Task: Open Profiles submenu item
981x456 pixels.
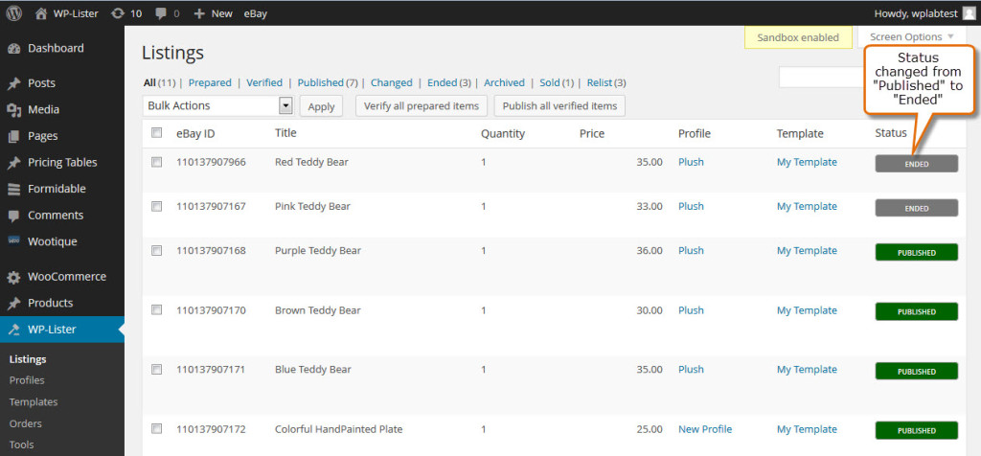Action: pos(27,380)
